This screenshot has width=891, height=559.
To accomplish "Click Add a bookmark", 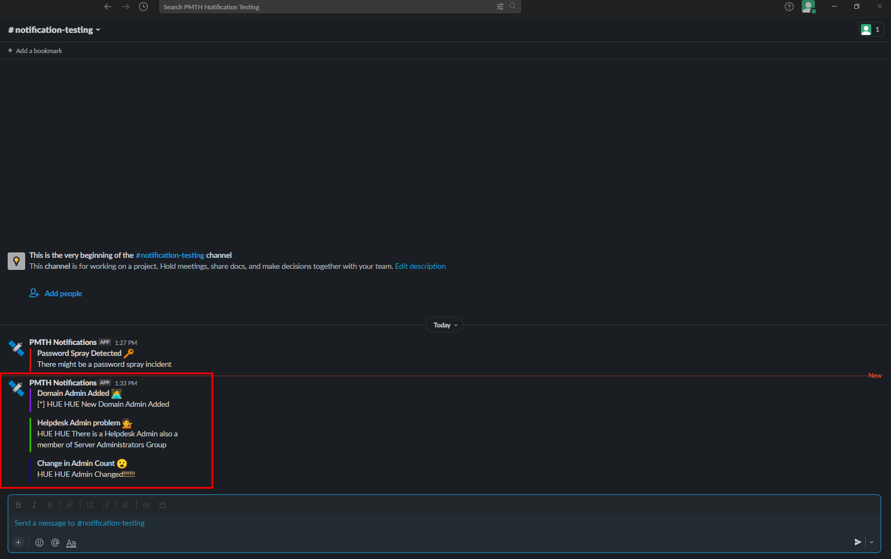I will coord(35,51).
